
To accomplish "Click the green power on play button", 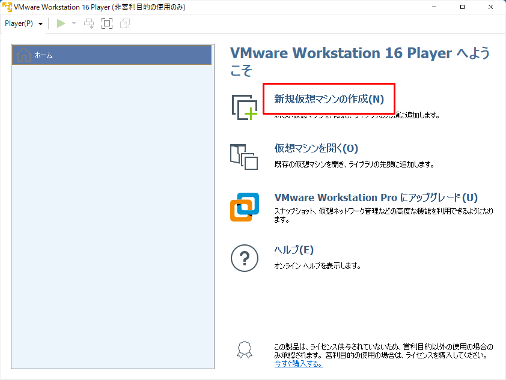I will (61, 23).
